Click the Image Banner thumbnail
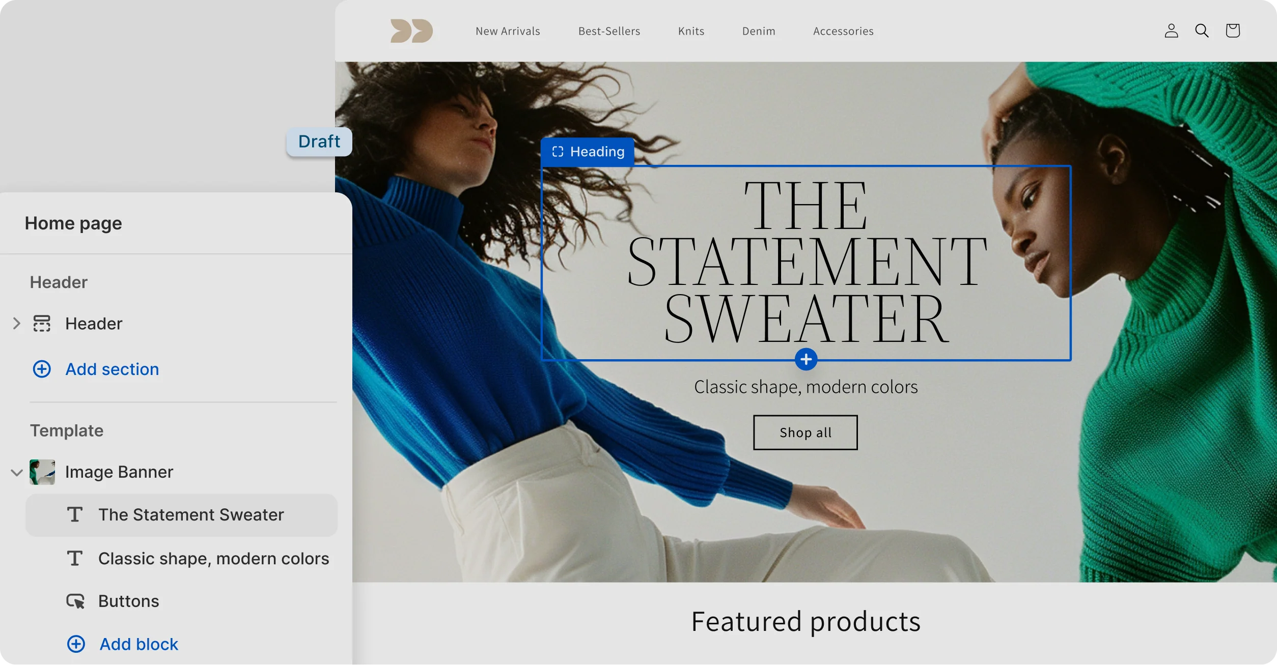 (x=42, y=472)
